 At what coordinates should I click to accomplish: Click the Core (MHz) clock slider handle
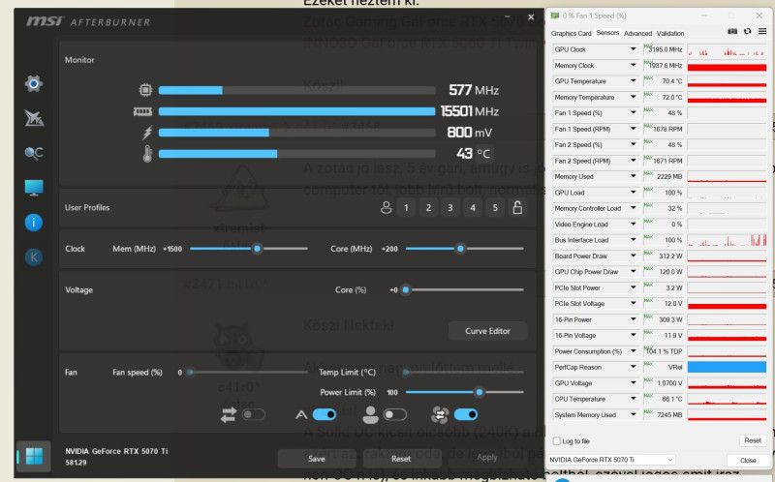tap(460, 249)
